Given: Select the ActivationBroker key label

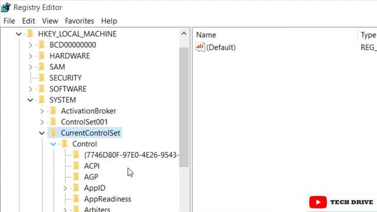Looking at the screenshot, I should (x=88, y=111).
